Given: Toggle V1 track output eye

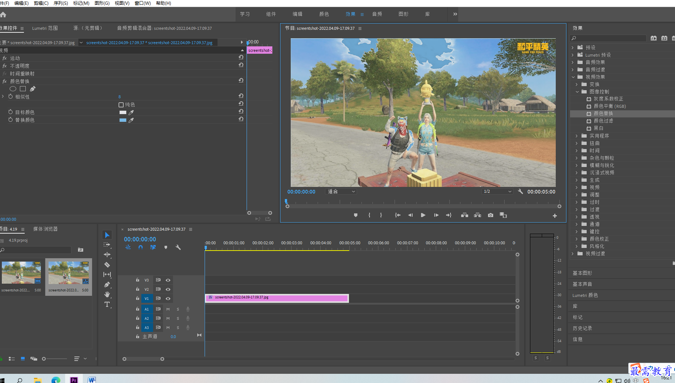Looking at the screenshot, I should [x=168, y=298].
